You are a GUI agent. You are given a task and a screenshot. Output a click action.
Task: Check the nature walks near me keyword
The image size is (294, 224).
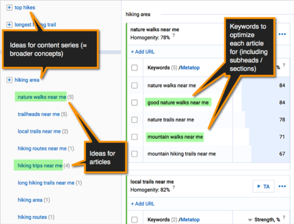pos(134,86)
